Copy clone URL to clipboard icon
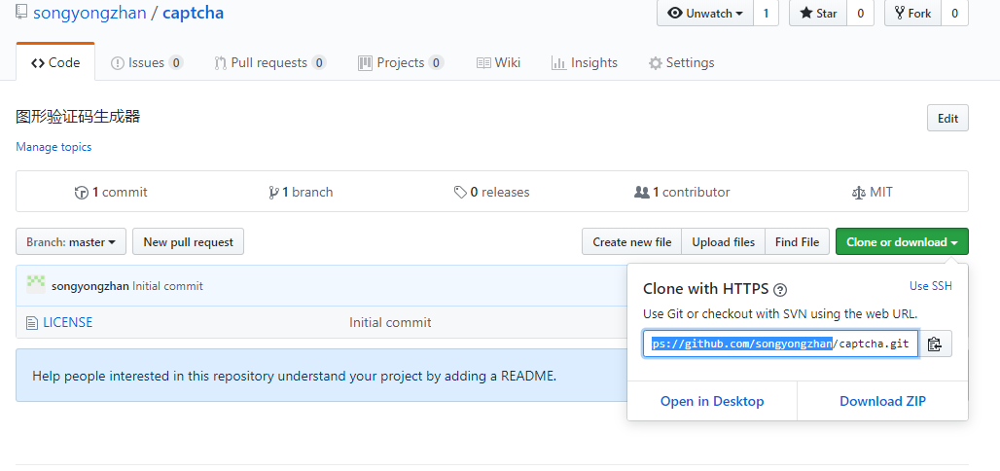 point(935,344)
